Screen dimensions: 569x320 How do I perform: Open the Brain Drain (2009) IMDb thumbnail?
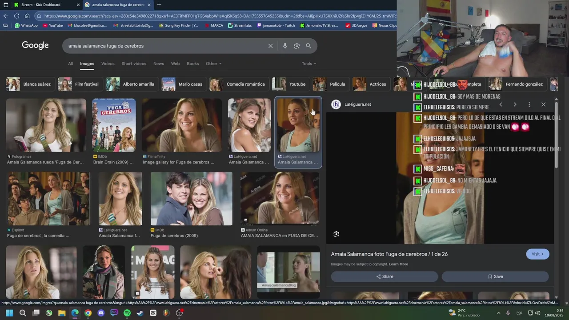click(x=114, y=125)
